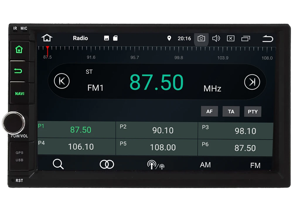Click the FM1 band label
293x220 pixels.
pyautogui.click(x=95, y=88)
